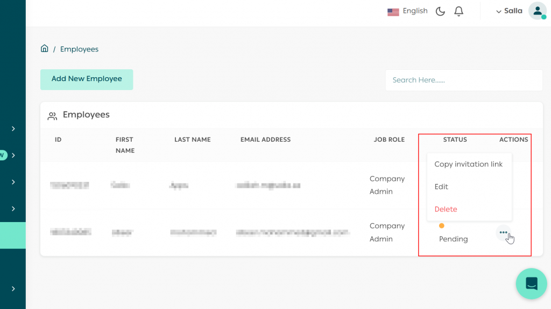551x309 pixels.
Task: Click the user avatar icon
Action: (x=537, y=11)
